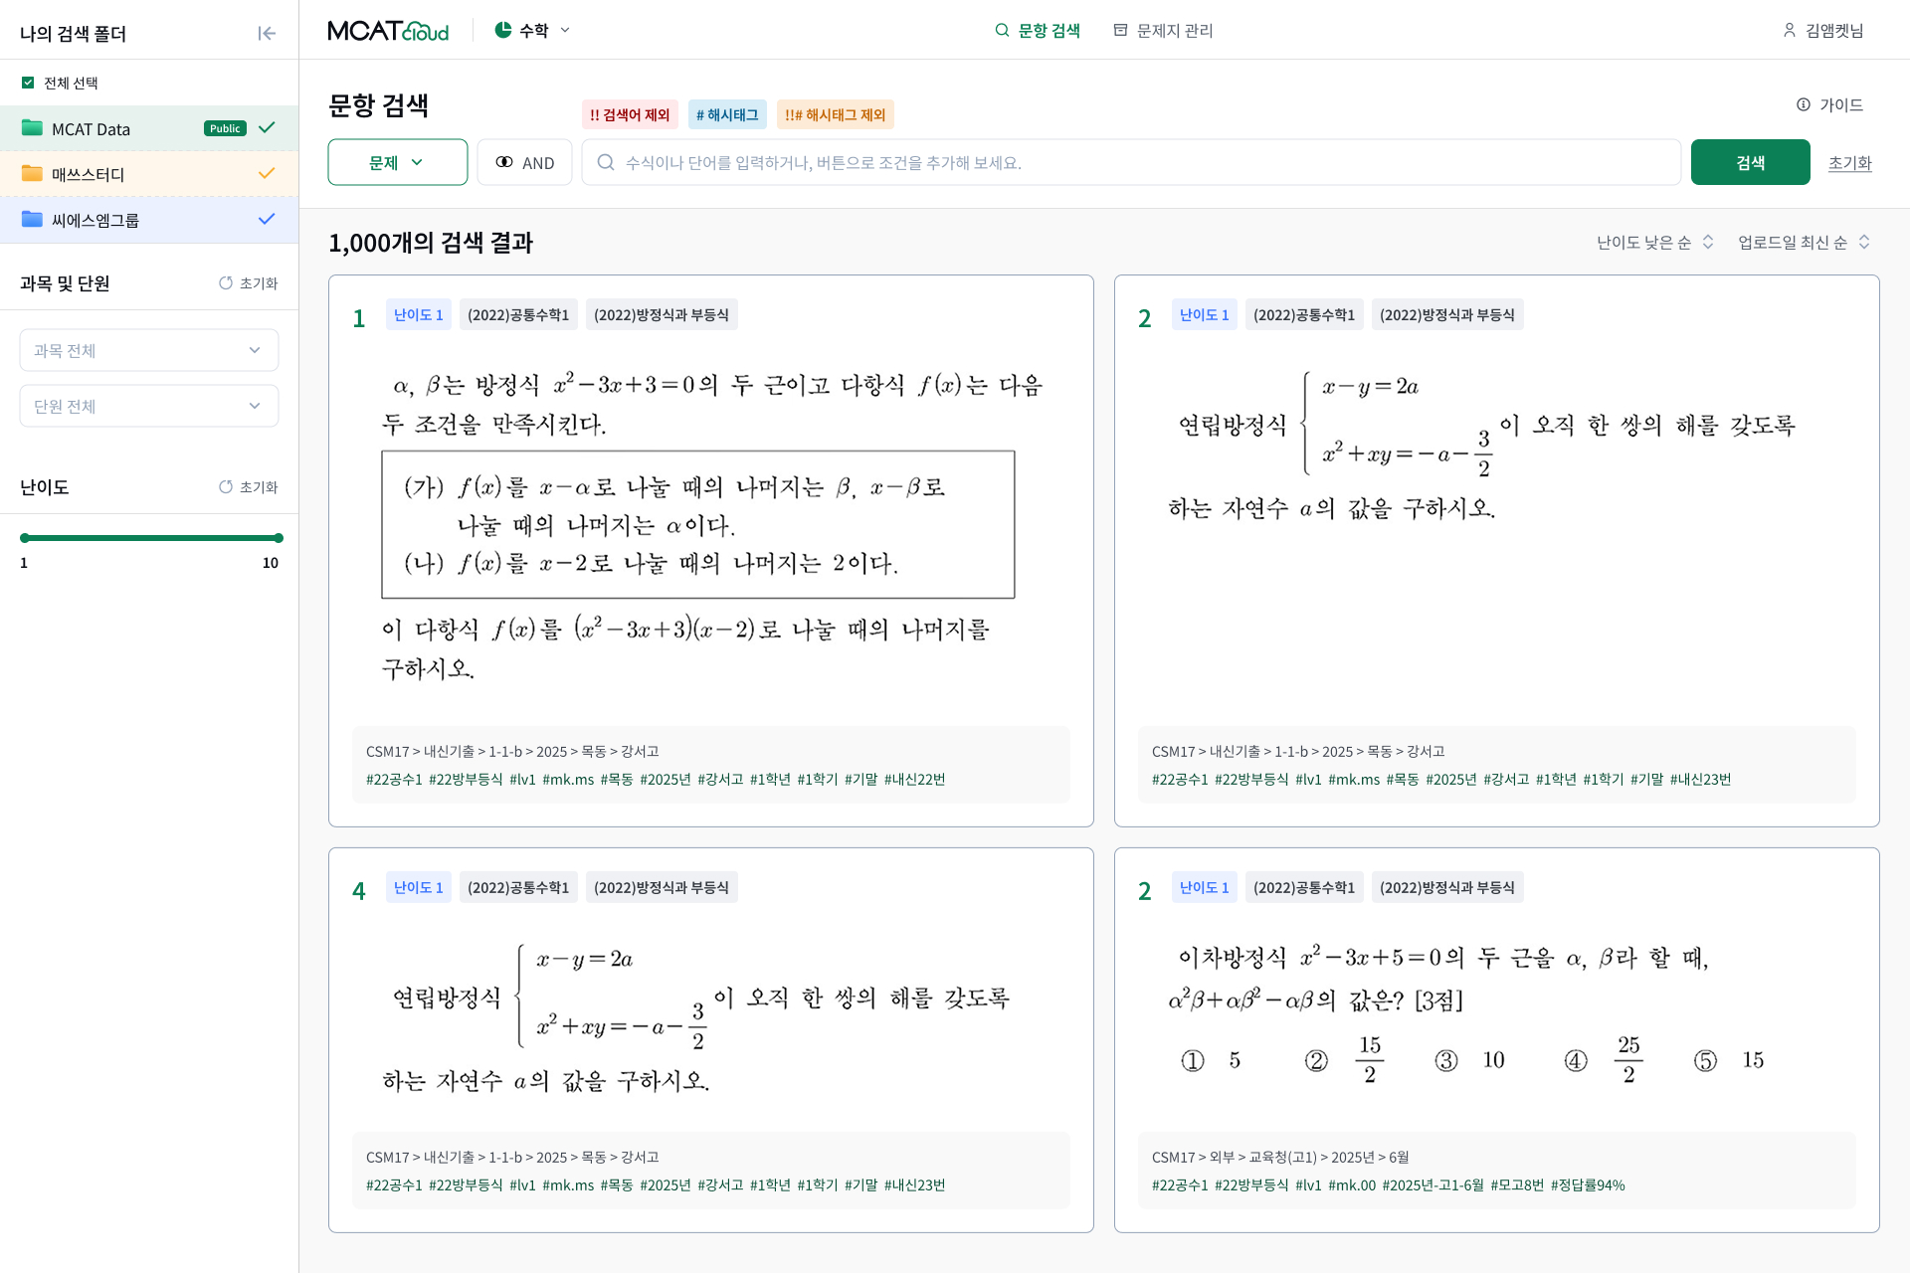Viewport: 1910px width, 1273px height.
Task: Click the 초기화 link beside the search button
Action: [1849, 162]
